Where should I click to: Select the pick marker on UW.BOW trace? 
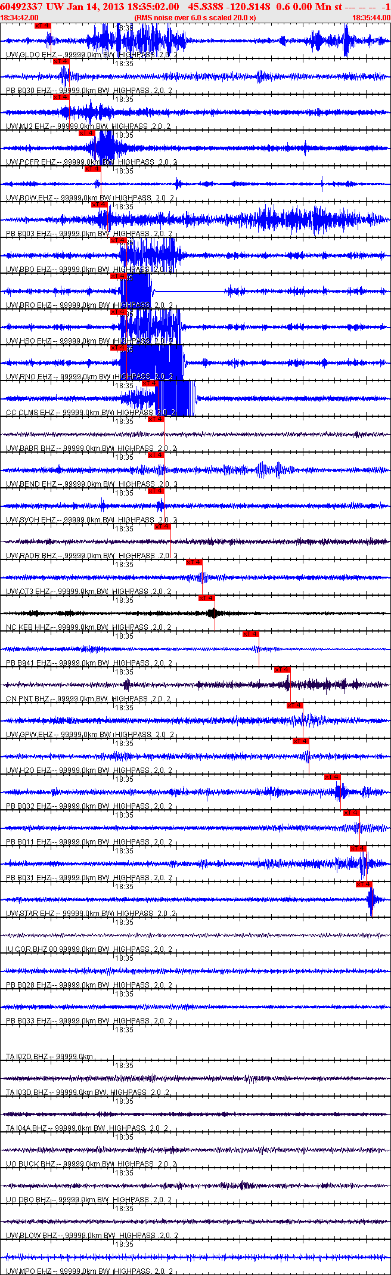(93, 169)
